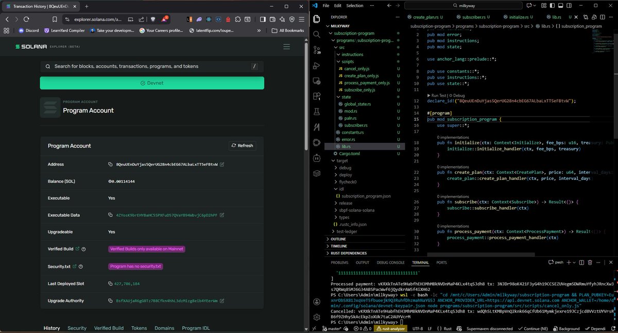The image size is (618, 333).
Task: Open the Program IDL tab
Action: (196, 328)
